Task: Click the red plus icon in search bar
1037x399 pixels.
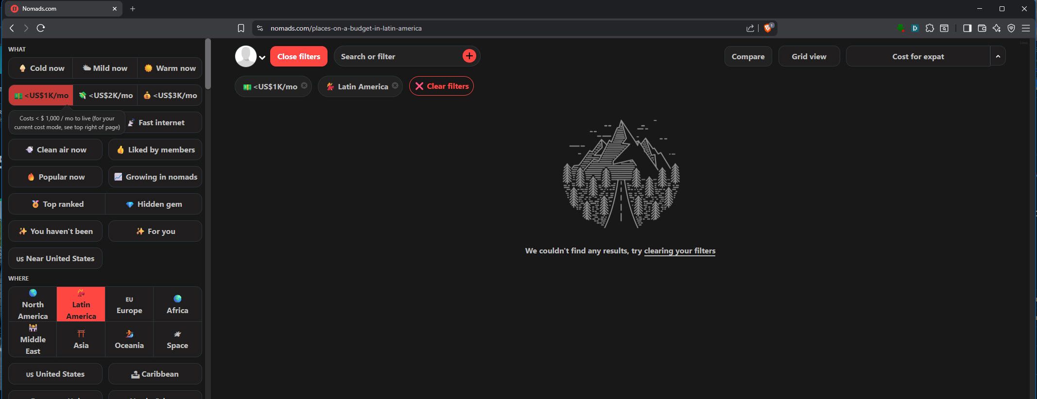Action: [x=469, y=56]
